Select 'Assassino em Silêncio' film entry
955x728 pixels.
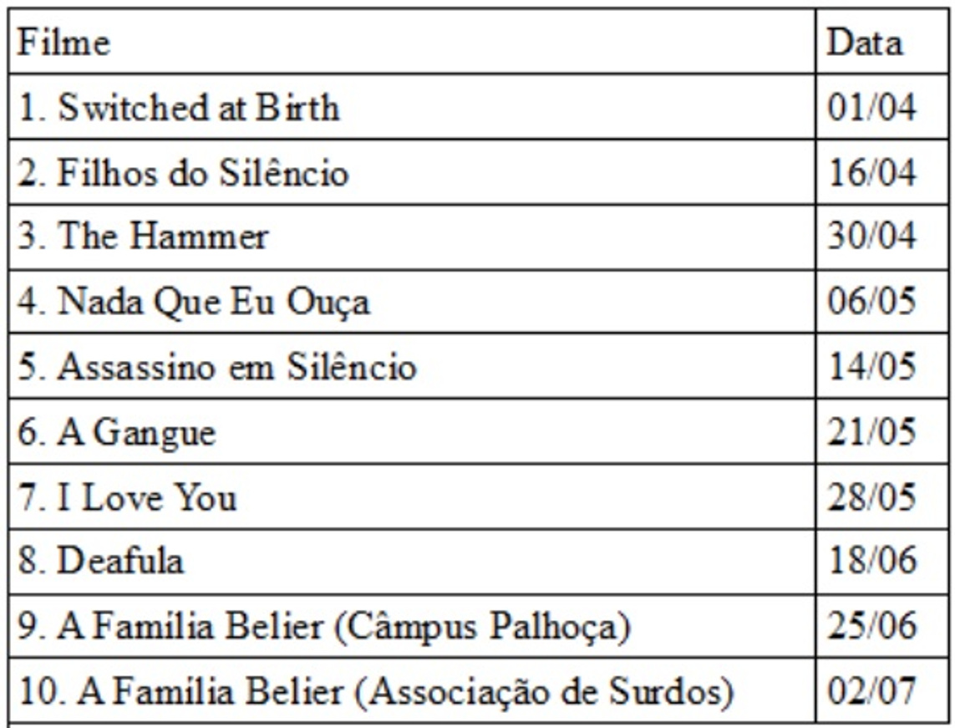[x=217, y=368]
